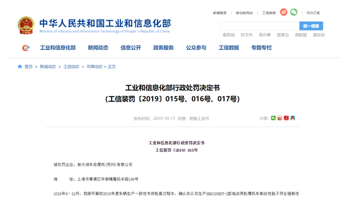The width and height of the screenshot is (344, 204).
Task: Open the 工信微报 link
Action: tap(269, 13)
